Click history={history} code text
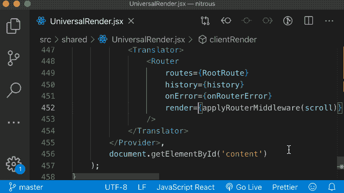The width and height of the screenshot is (344, 193). (204, 85)
